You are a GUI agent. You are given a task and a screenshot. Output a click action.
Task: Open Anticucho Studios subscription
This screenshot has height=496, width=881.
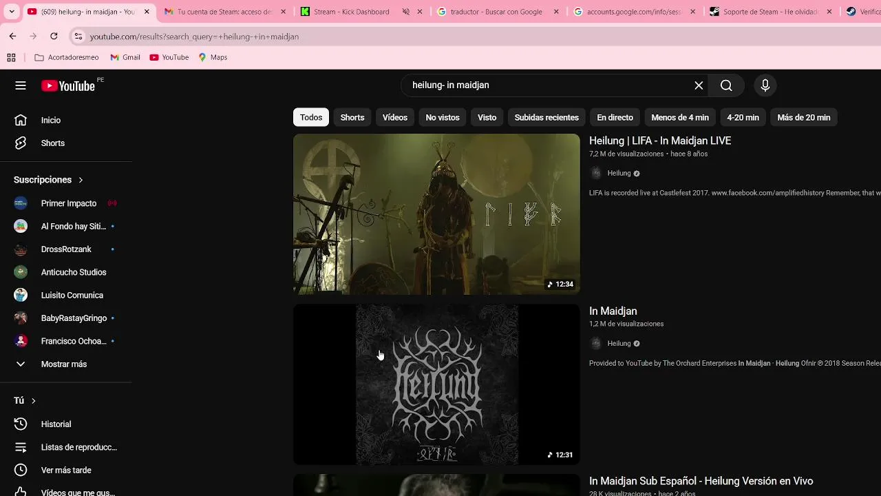click(x=65, y=272)
